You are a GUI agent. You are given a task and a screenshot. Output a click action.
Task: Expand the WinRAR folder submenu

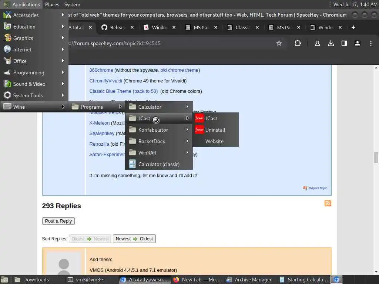click(159, 153)
